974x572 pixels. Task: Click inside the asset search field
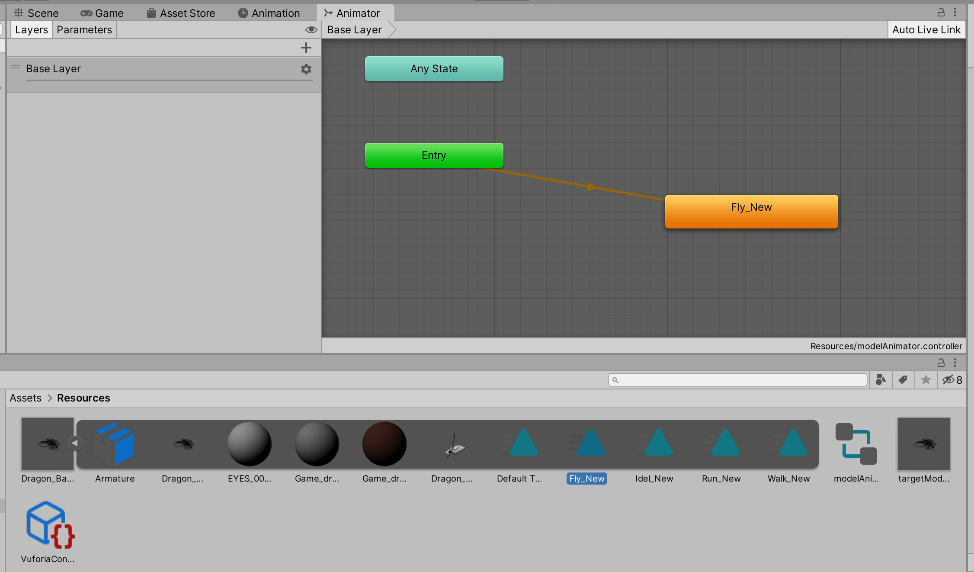(x=735, y=380)
